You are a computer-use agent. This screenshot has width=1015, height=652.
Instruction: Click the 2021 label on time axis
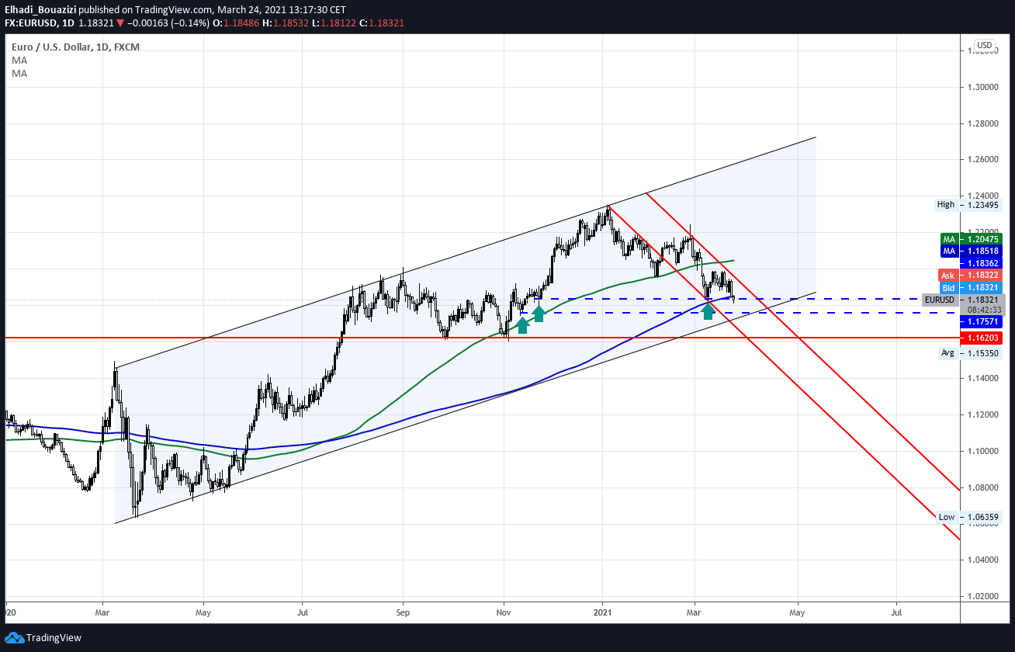(602, 612)
